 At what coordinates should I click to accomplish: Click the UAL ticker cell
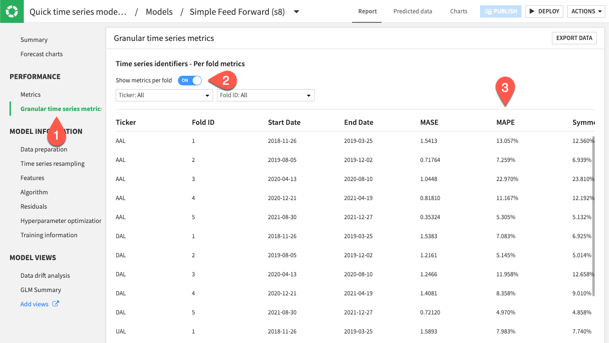[121, 332]
